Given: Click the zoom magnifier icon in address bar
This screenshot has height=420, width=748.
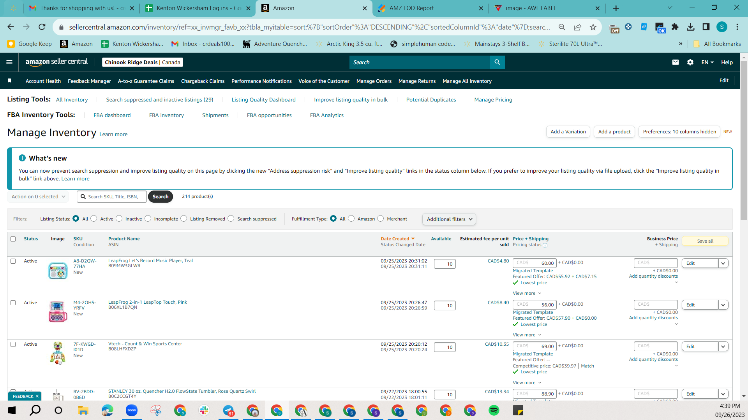Looking at the screenshot, I should point(562,27).
